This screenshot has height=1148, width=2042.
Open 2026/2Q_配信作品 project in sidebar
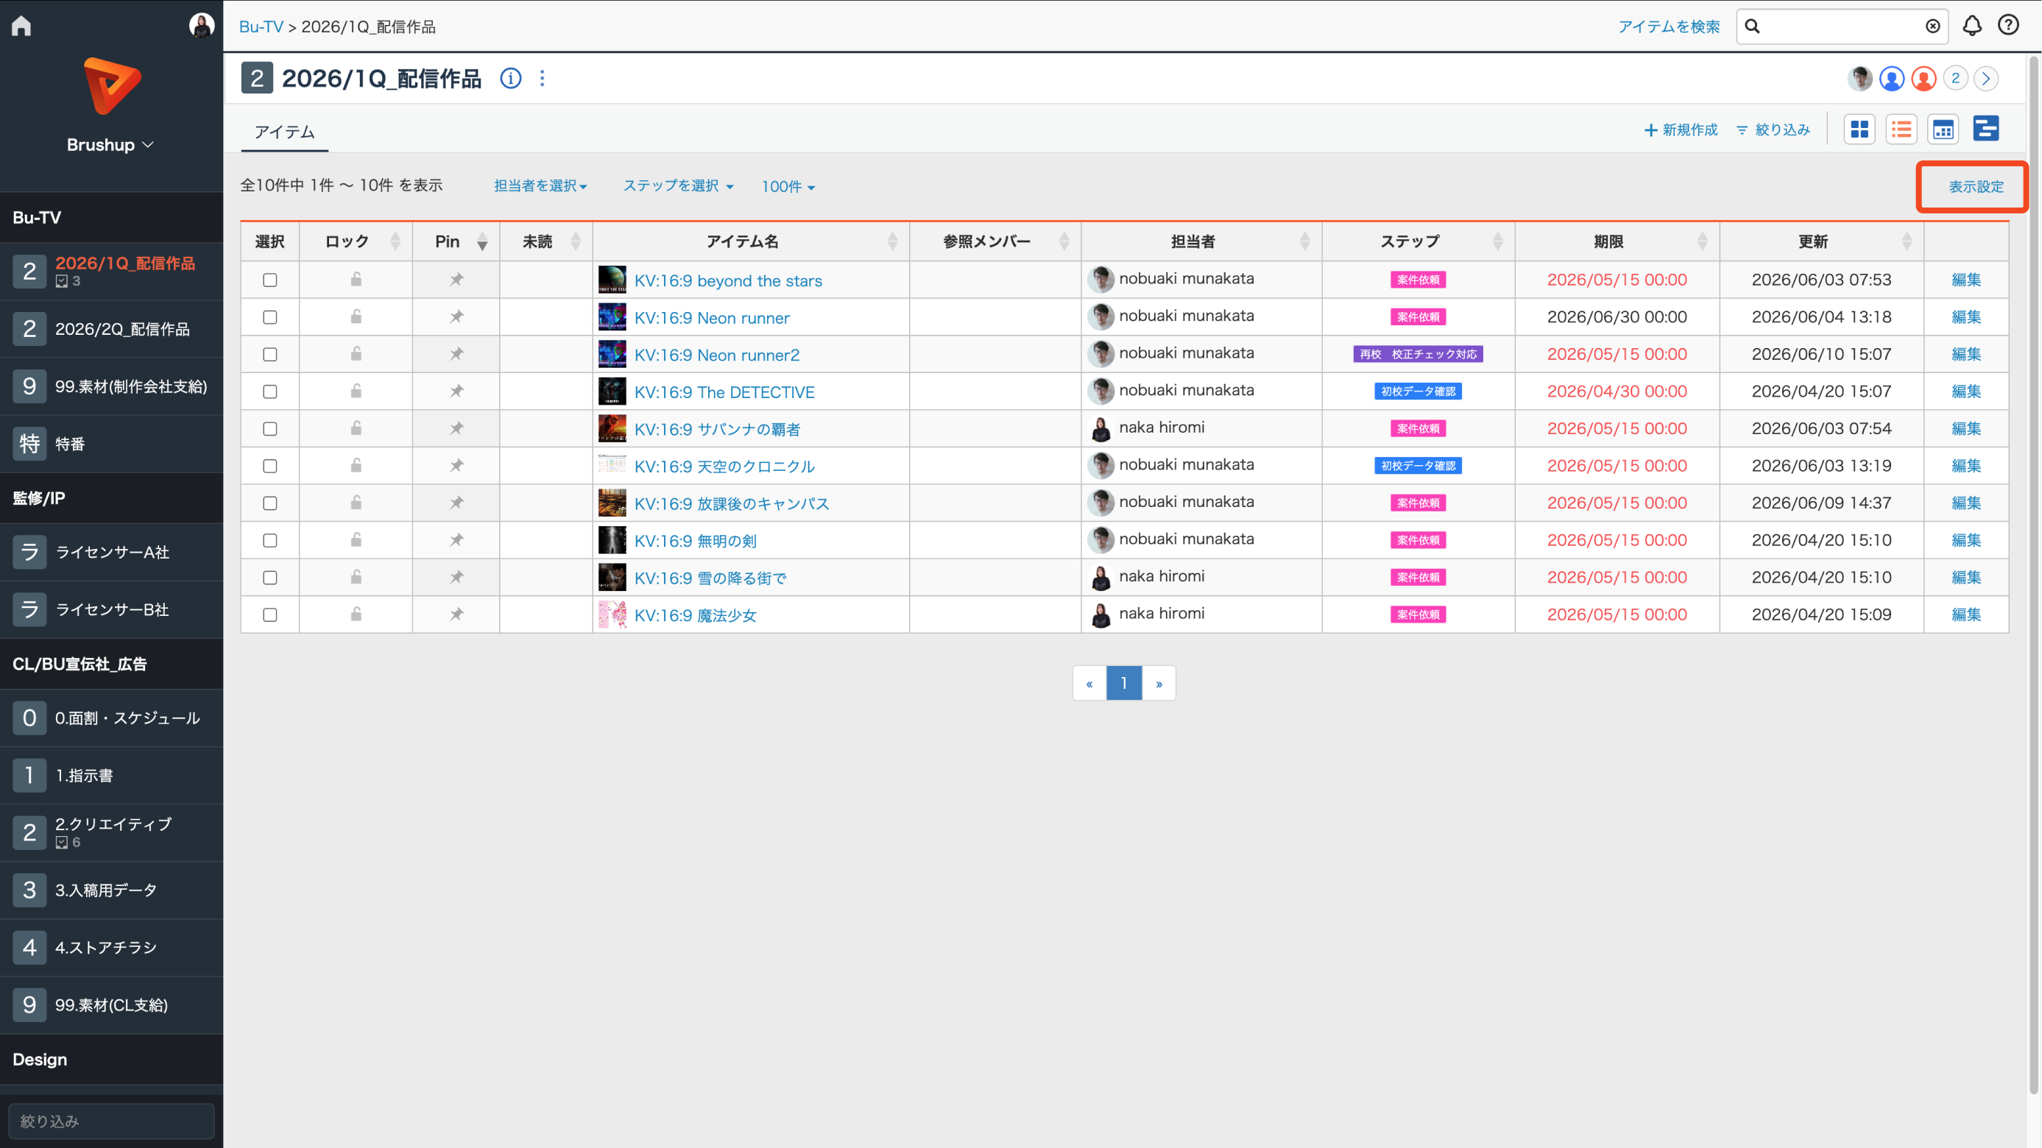(112, 329)
